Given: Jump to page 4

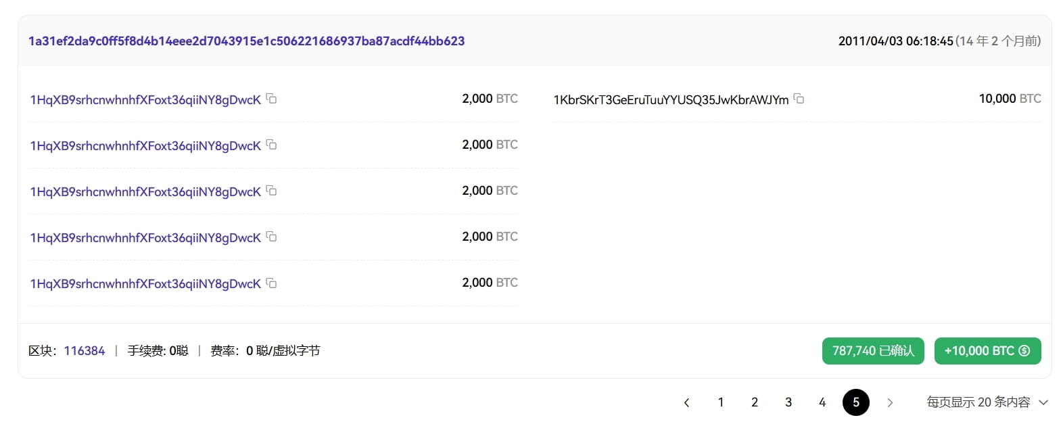Looking at the screenshot, I should pos(822,402).
